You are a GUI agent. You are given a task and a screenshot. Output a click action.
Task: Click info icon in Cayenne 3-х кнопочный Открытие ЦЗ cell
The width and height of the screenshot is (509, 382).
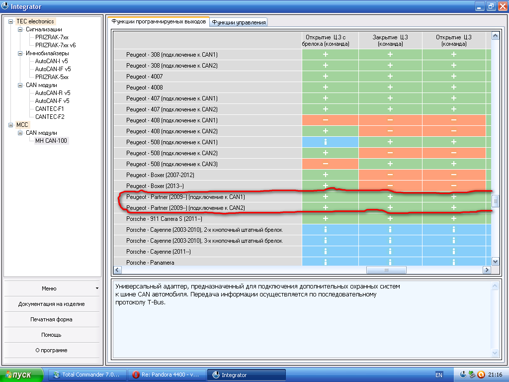coord(454,241)
